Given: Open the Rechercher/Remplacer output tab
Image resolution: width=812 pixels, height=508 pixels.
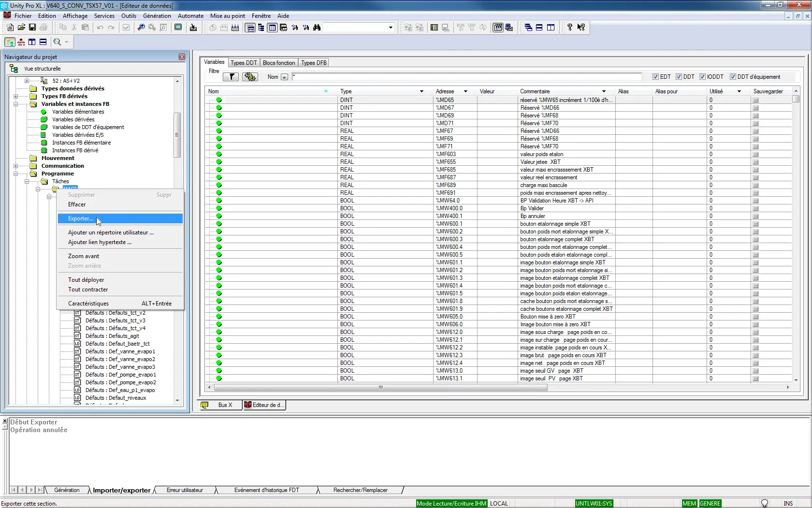Looking at the screenshot, I should tap(361, 490).
